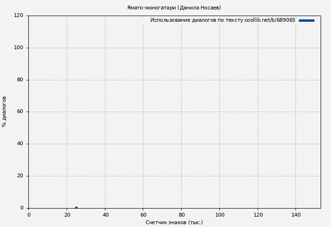Click the 60 tick label on the vertical axis
The width and height of the screenshot is (331, 227).
click(x=20, y=112)
